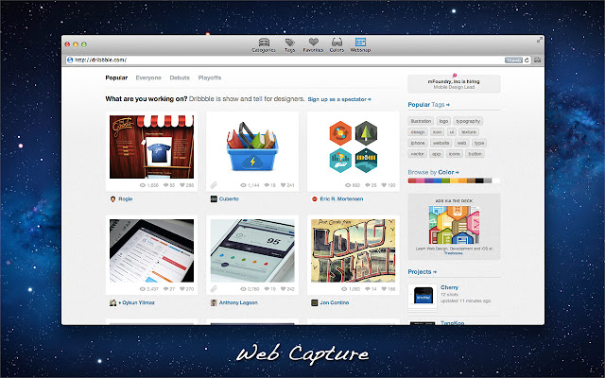
Task: Click the Thumb button in address bar
Action: point(513,60)
